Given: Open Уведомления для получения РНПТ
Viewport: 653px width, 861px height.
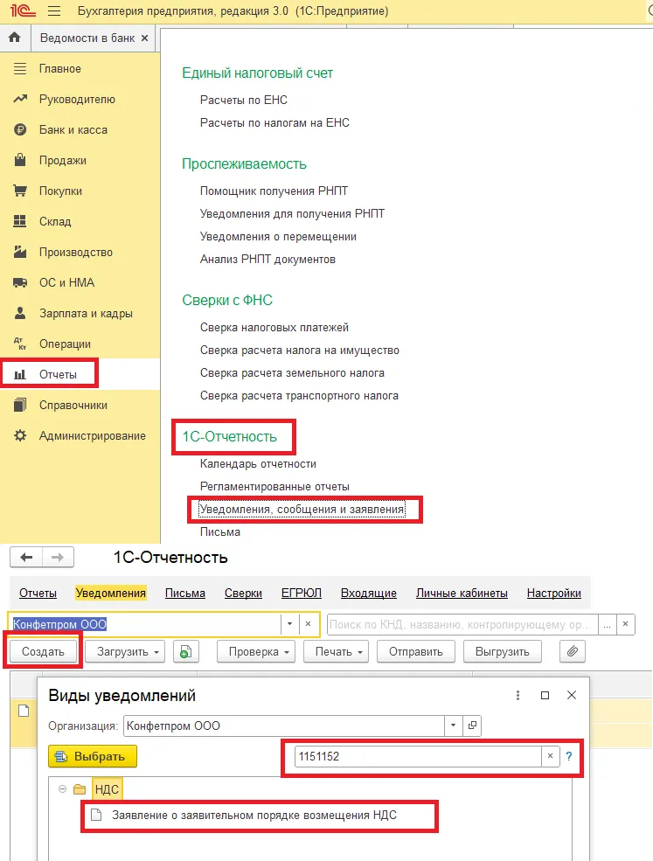Looking at the screenshot, I should pos(292,213).
